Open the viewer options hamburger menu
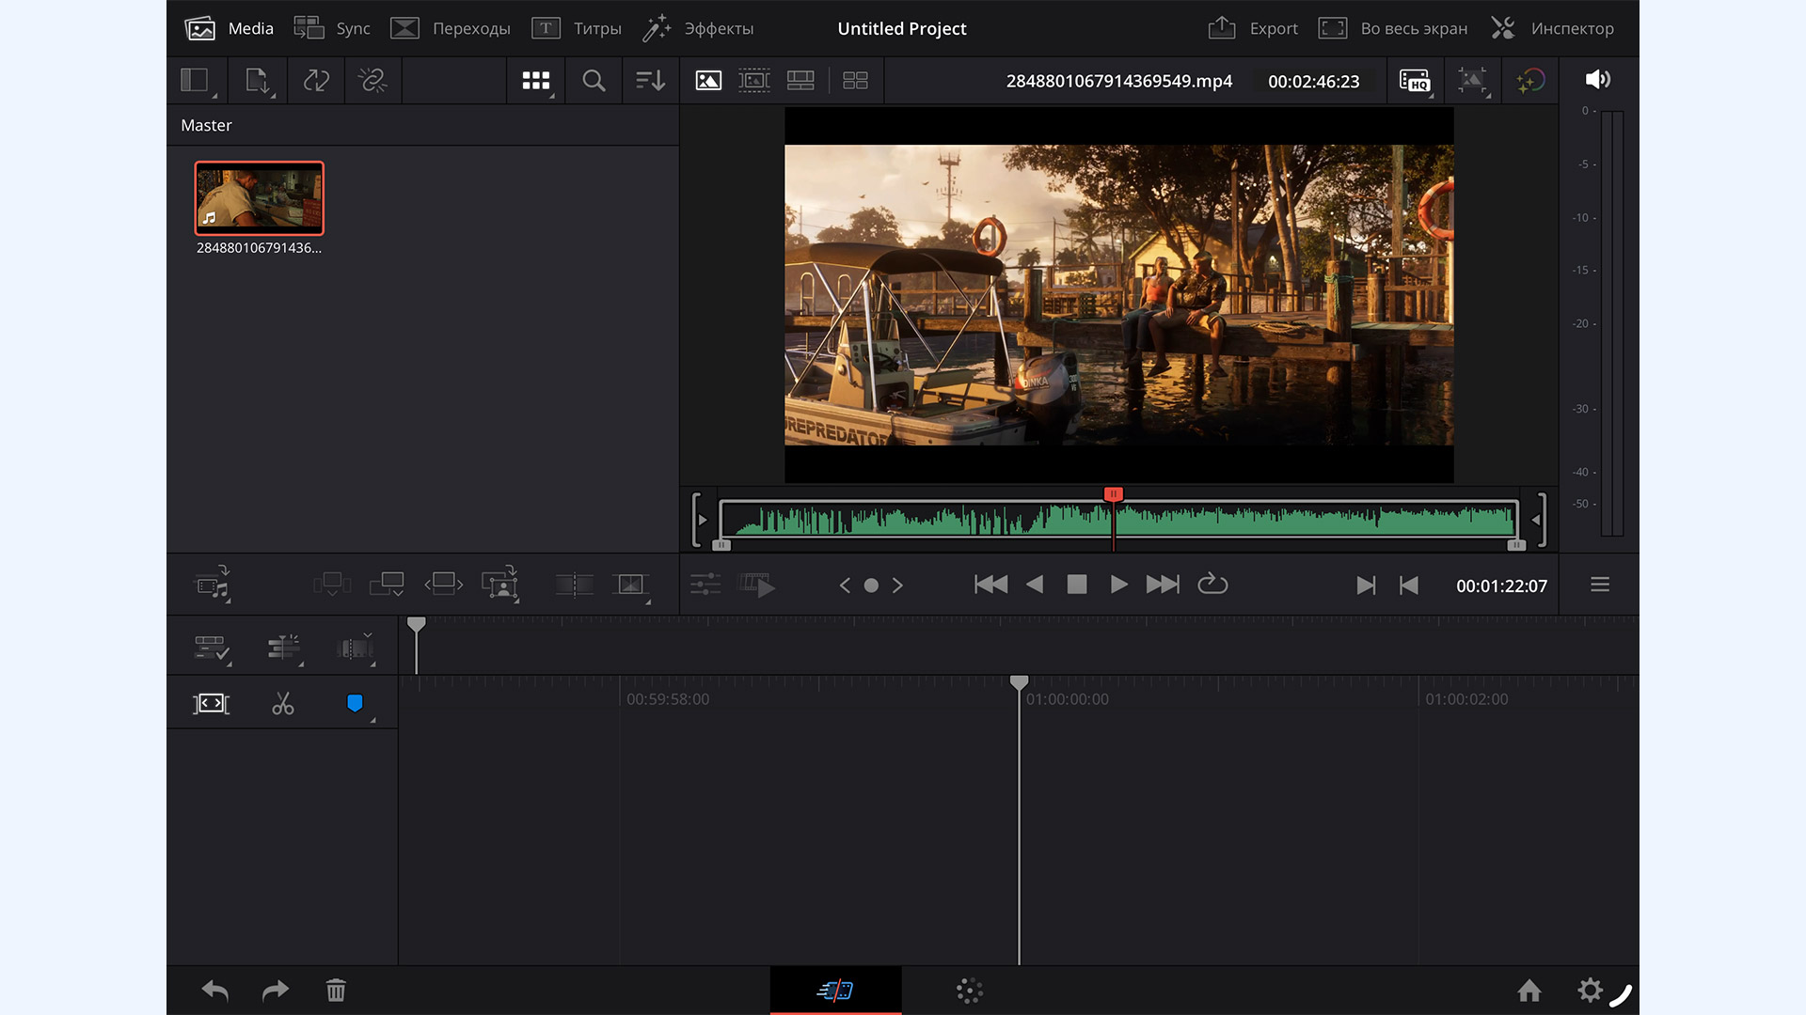Screen dimensions: 1806x1015 [1600, 585]
